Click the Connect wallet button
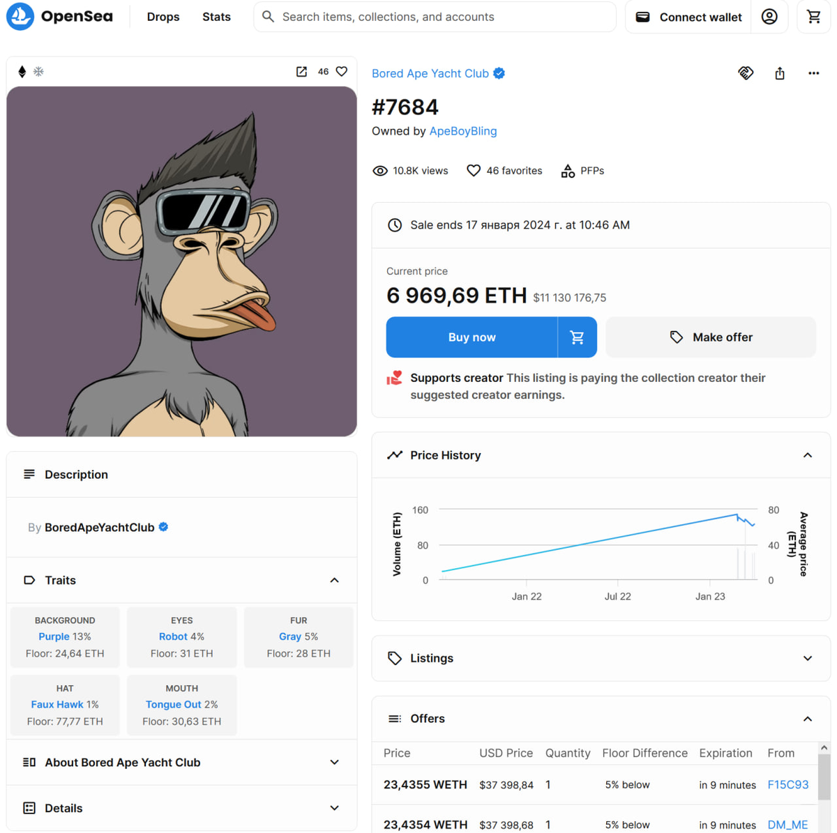Viewport: 837px width, 833px height. point(688,17)
